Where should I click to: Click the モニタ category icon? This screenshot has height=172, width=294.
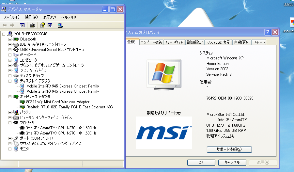click(16, 149)
